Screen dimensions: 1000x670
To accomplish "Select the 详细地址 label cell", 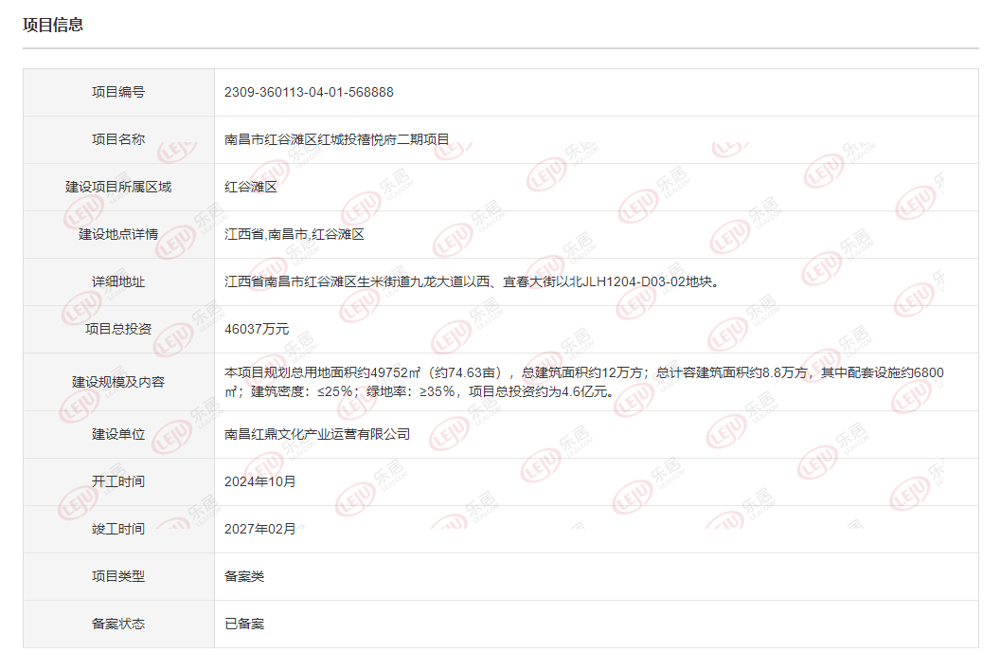I will pos(118,282).
